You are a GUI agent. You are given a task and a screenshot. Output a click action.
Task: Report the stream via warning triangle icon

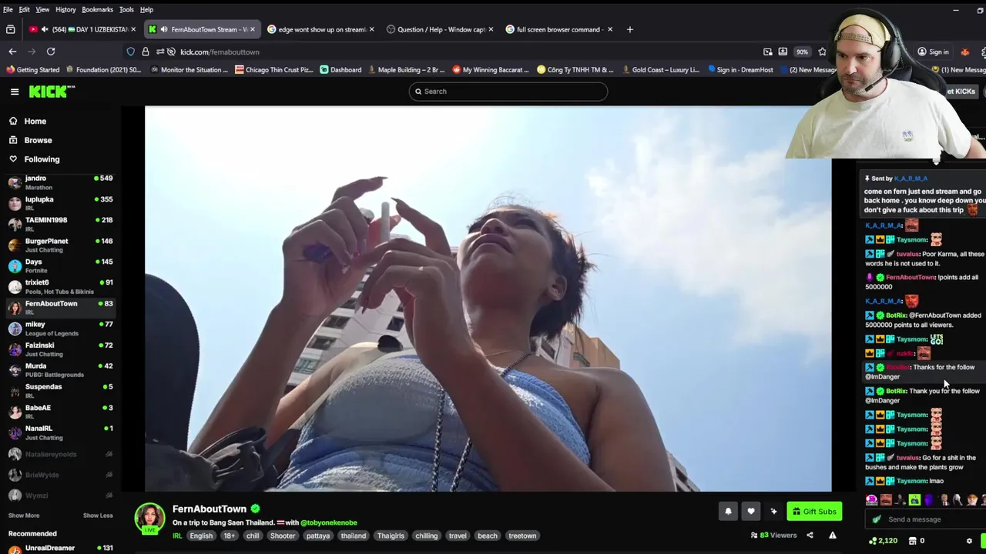[x=833, y=536]
